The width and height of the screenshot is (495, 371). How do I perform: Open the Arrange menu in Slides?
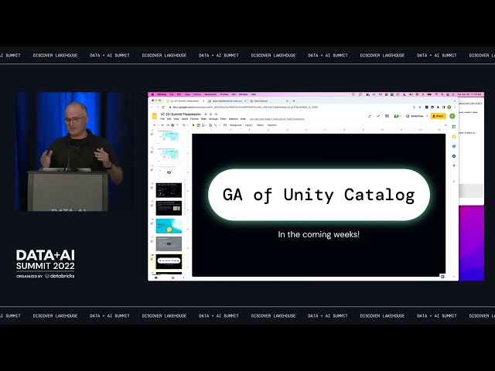pyautogui.click(x=213, y=119)
